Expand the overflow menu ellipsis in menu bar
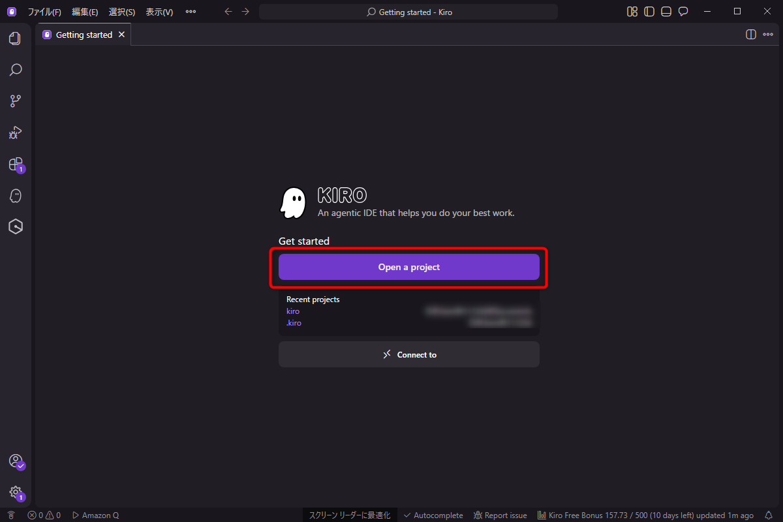This screenshot has height=522, width=783. pyautogui.click(x=191, y=12)
